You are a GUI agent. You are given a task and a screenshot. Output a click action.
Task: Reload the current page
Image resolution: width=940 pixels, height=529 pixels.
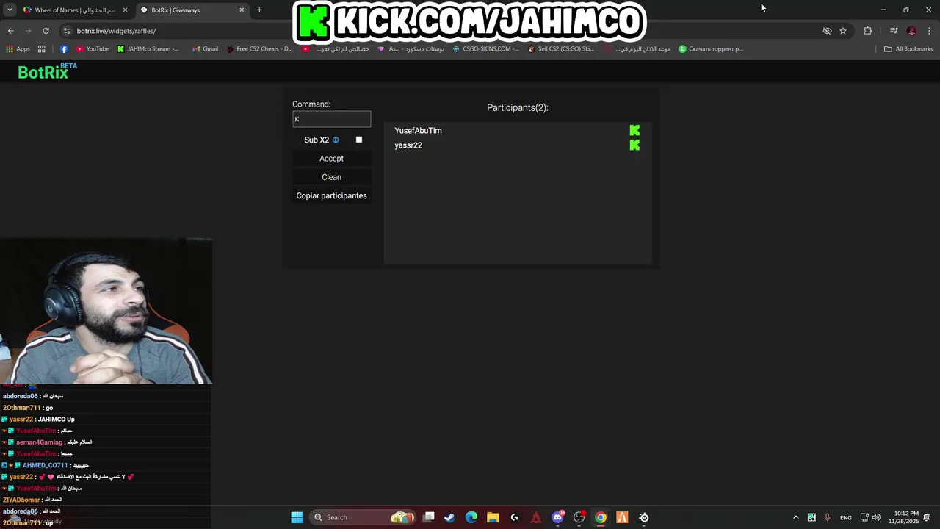(x=46, y=31)
